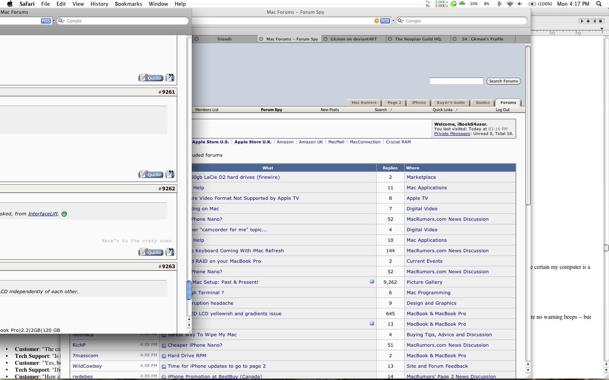The height and width of the screenshot is (380, 609).
Task: Open the Bookmarks menu
Action: pyautogui.click(x=128, y=4)
